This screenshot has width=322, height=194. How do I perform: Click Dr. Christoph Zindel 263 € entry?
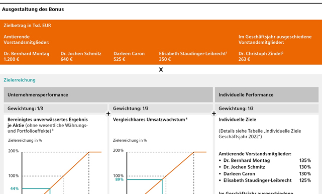(x=261, y=56)
